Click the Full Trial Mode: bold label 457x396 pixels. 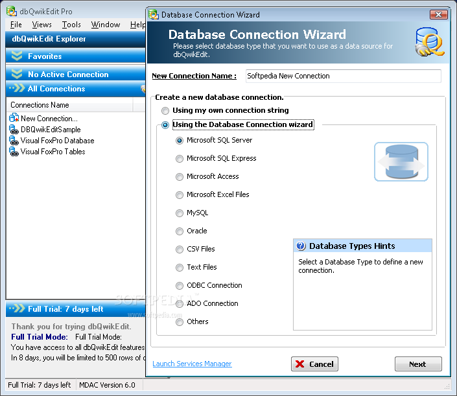pyautogui.click(x=40, y=337)
